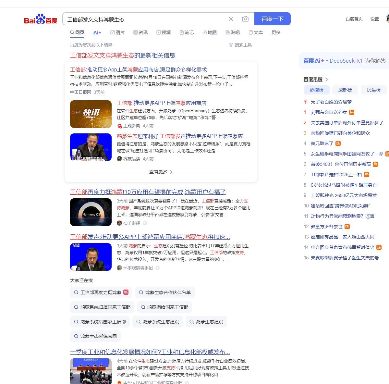This screenshot has width=389, height=384.
Task: Click the 科技品读 source avatar
Action: coord(119,159)
